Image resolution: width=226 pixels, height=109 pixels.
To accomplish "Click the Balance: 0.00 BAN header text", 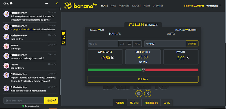I will click(x=194, y=6).
